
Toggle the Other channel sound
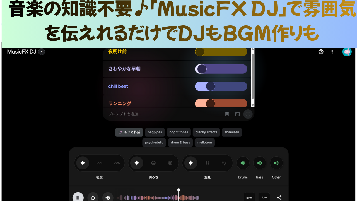point(276,163)
